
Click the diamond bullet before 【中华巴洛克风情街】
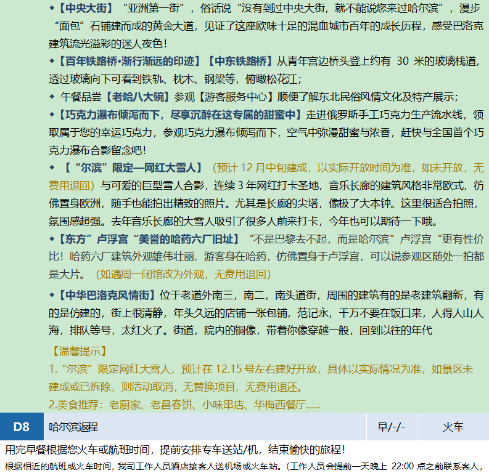[52, 295]
